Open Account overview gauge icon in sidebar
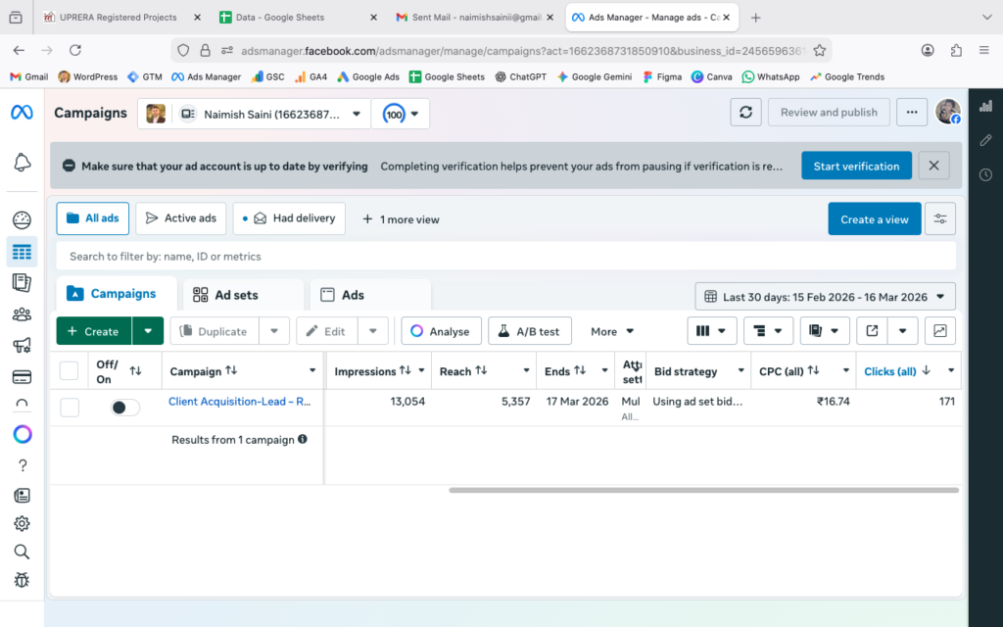Screen dimensions: 1003x627 [22, 220]
